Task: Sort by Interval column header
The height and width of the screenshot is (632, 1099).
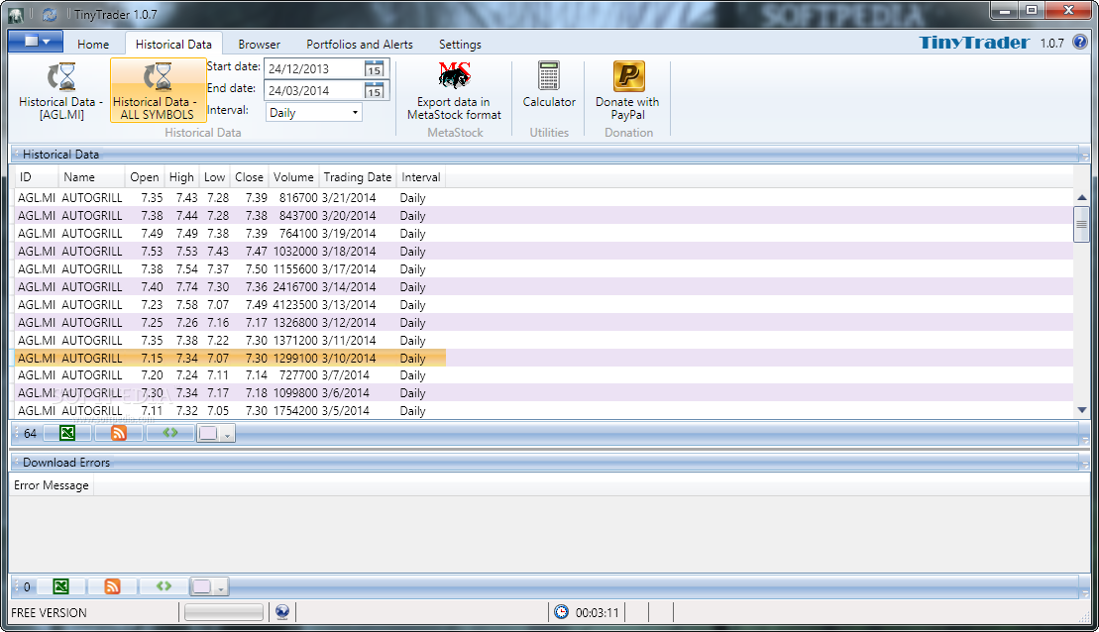Action: [420, 176]
